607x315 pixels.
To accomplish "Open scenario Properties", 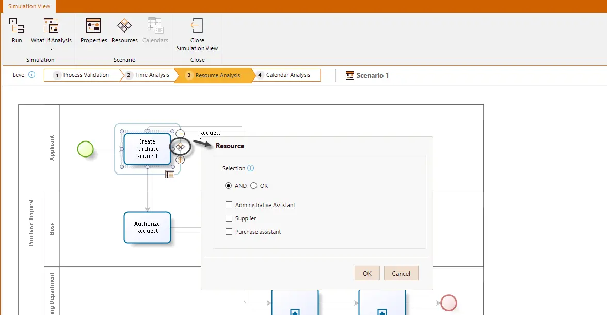I will 94,30.
